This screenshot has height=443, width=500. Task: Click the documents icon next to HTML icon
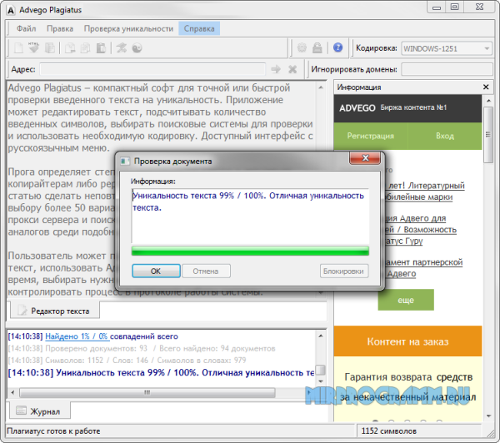(49, 48)
